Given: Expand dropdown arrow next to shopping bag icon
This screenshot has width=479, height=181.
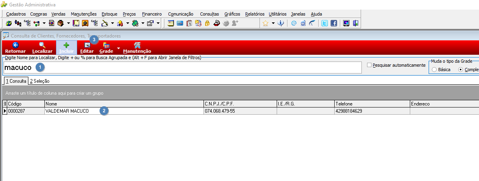Looking at the screenshot, I should coord(68,23).
